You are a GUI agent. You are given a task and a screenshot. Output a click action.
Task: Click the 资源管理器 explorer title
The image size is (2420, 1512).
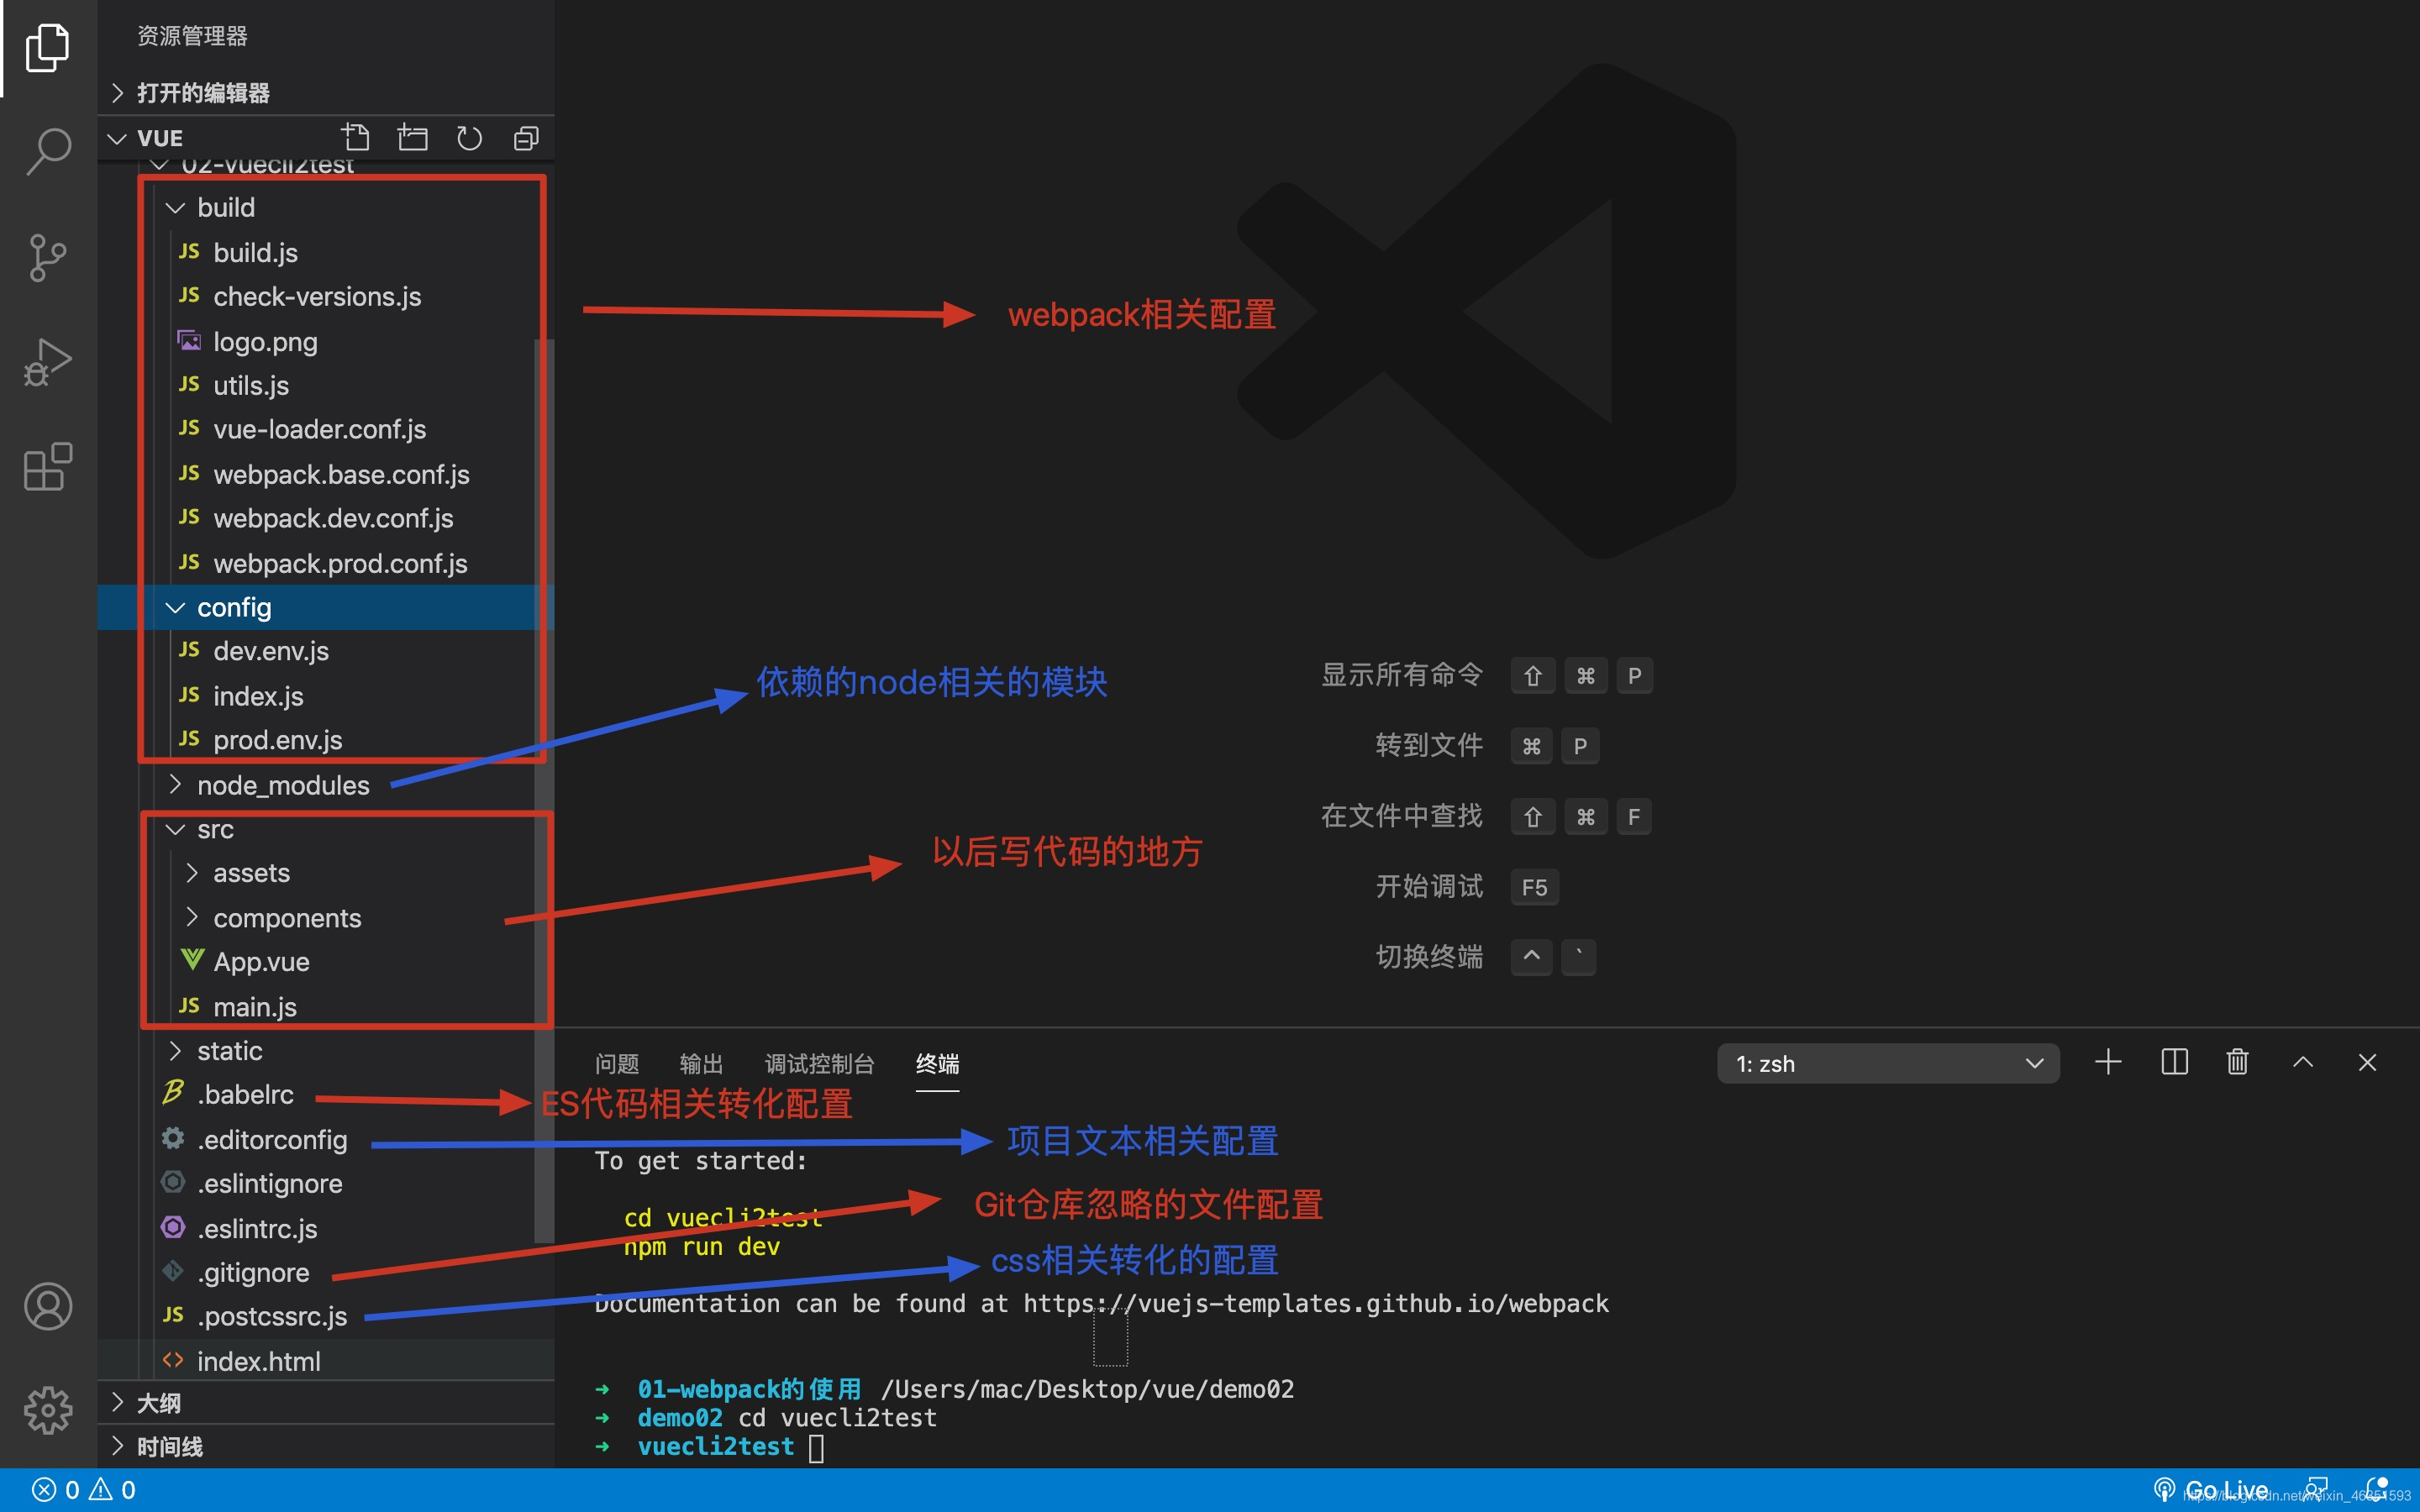[192, 36]
